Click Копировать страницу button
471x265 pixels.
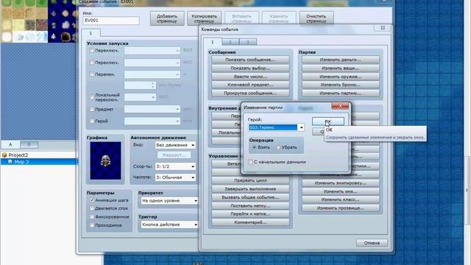(x=205, y=18)
